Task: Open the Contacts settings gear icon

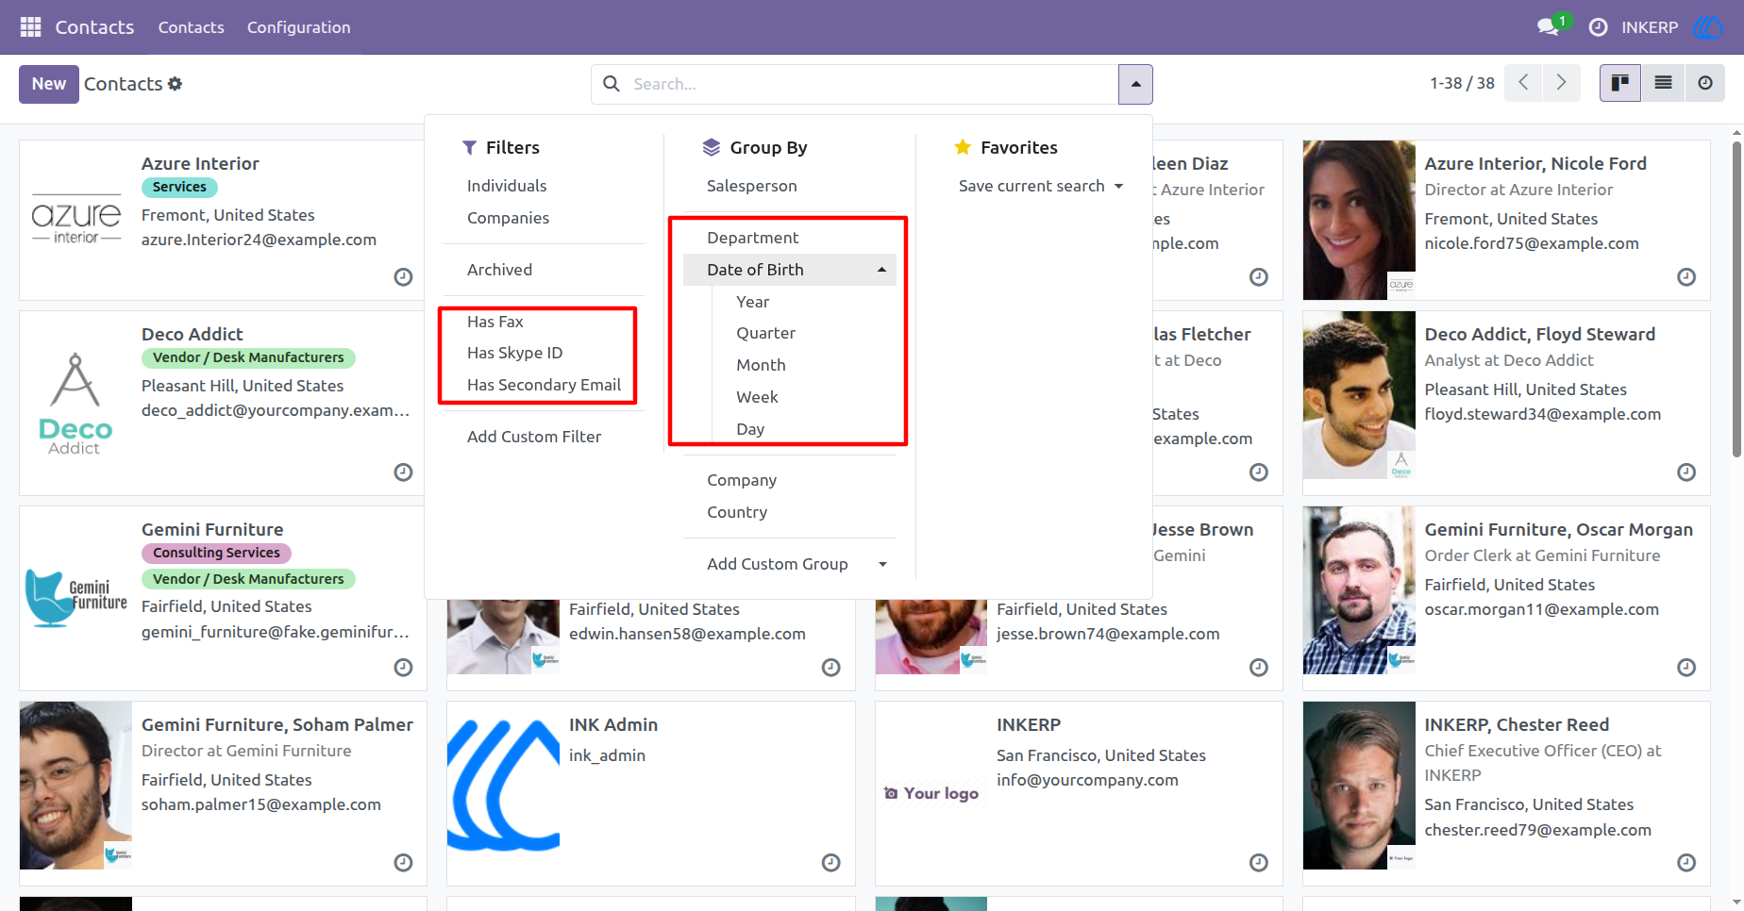Action: 175,84
